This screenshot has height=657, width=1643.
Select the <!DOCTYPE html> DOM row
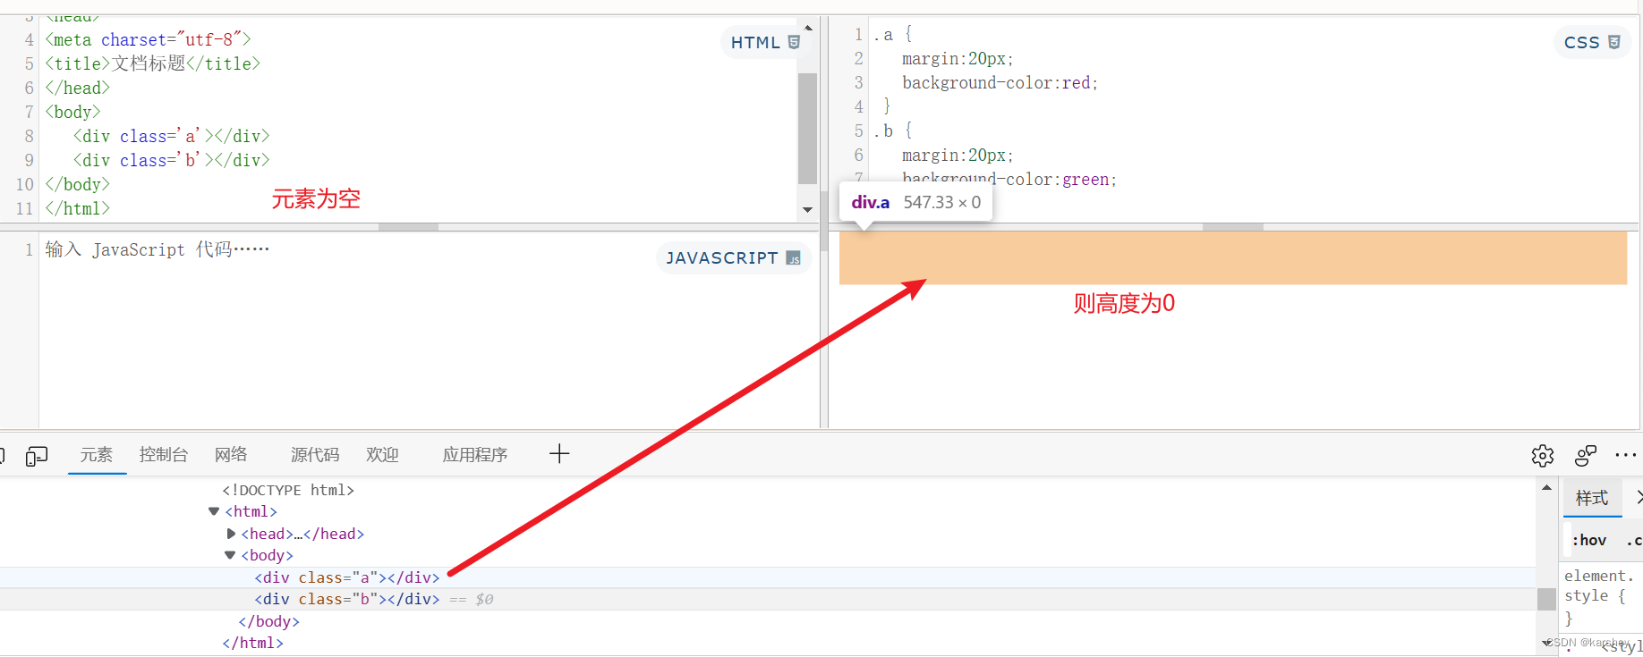288,490
